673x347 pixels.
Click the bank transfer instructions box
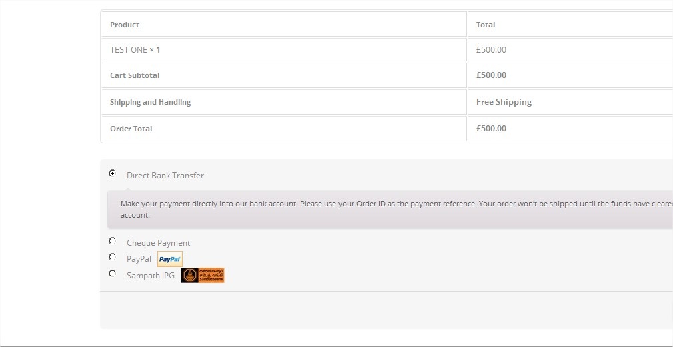[390, 209]
